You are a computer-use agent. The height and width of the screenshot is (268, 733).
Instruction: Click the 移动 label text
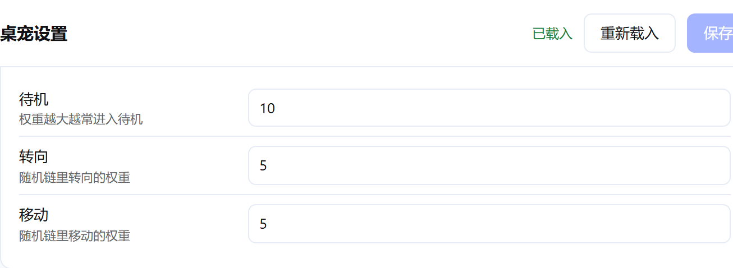[x=34, y=215]
